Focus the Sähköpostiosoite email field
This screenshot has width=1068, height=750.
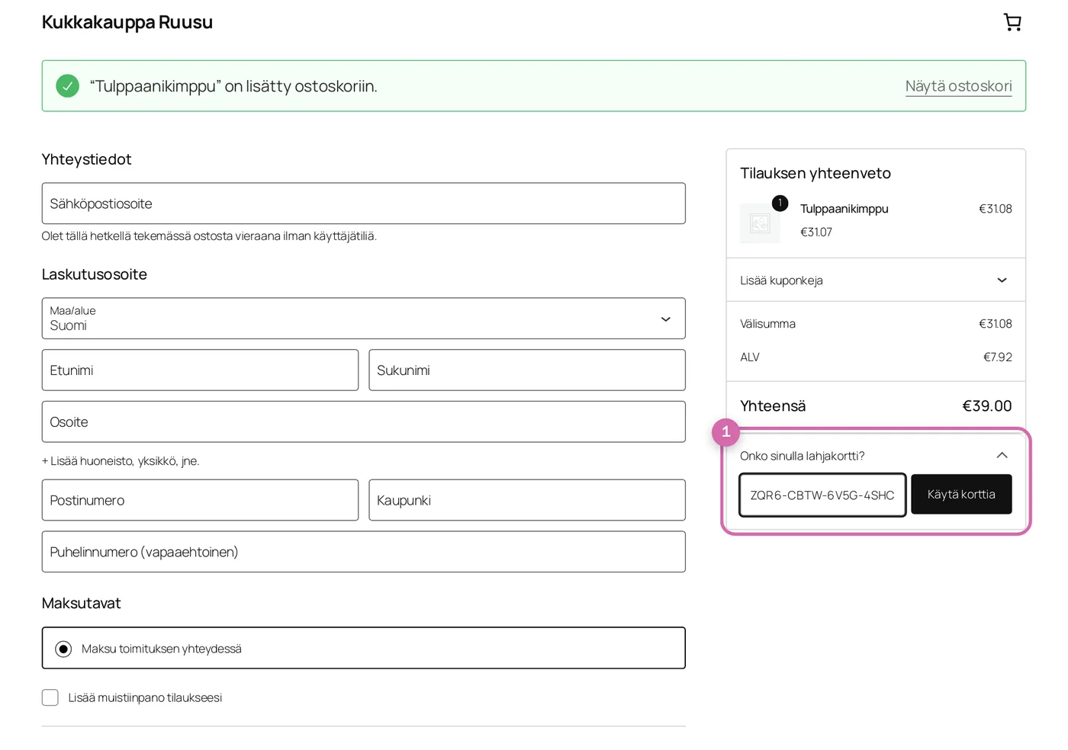click(364, 204)
